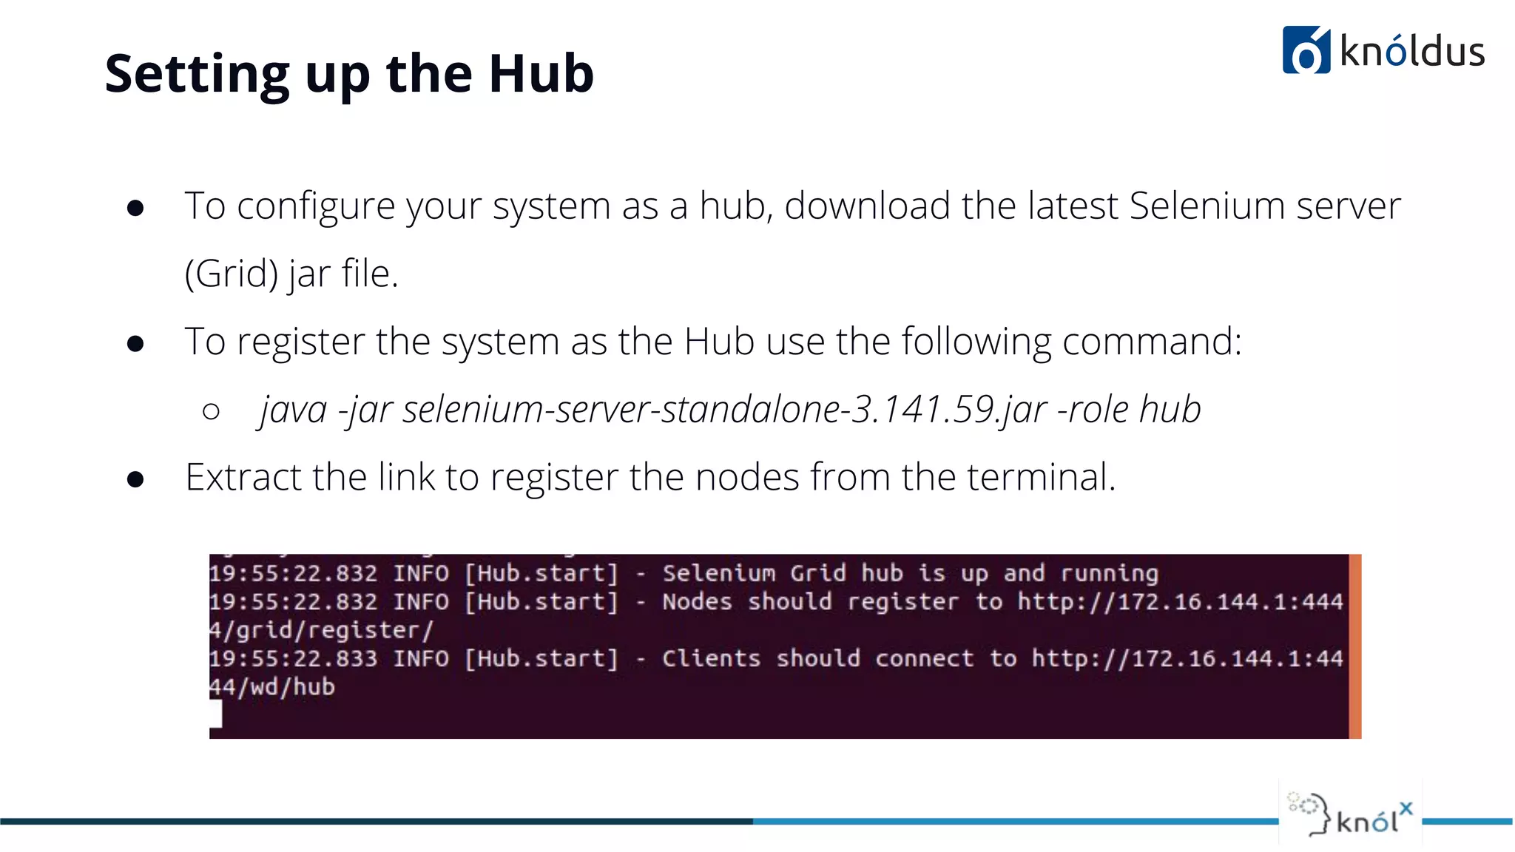Image resolution: width=1515 pixels, height=852 pixels.
Task: Click the white terminal cursor block
Action: click(215, 714)
